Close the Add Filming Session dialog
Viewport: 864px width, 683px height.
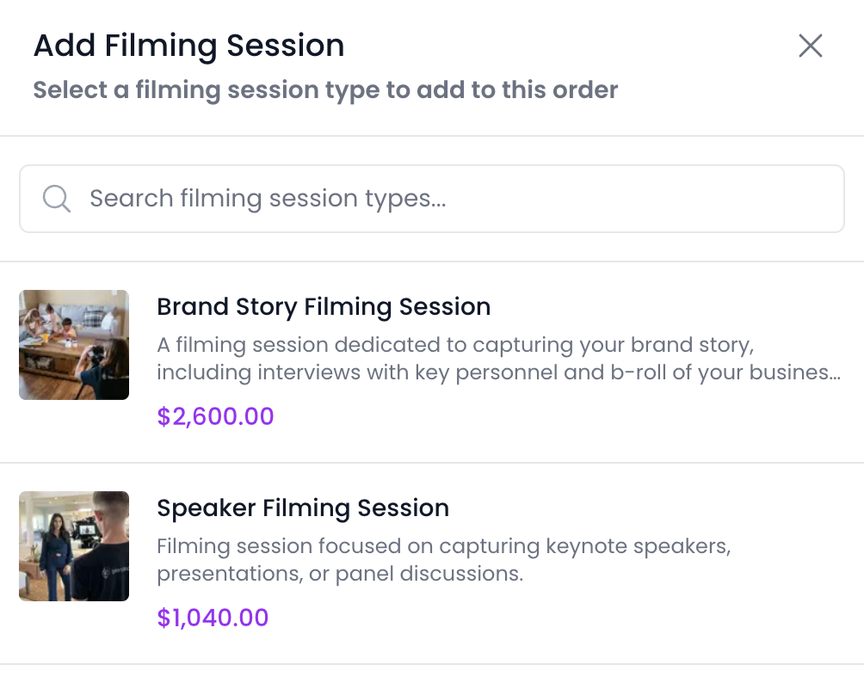coord(810,46)
